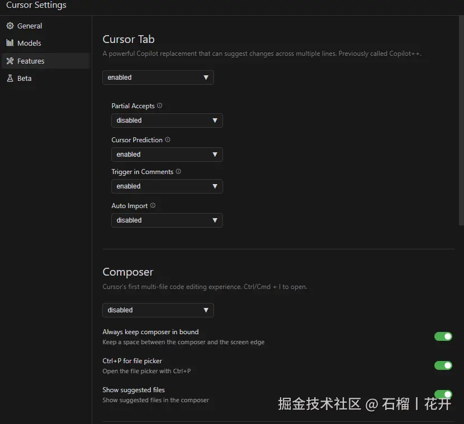464x424 pixels.
Task: Click the info icon beside Partial Accepts
Action: pyautogui.click(x=159, y=105)
